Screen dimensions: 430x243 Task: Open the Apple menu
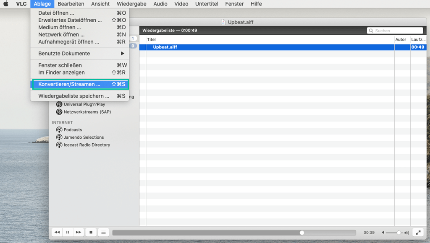tap(6, 4)
